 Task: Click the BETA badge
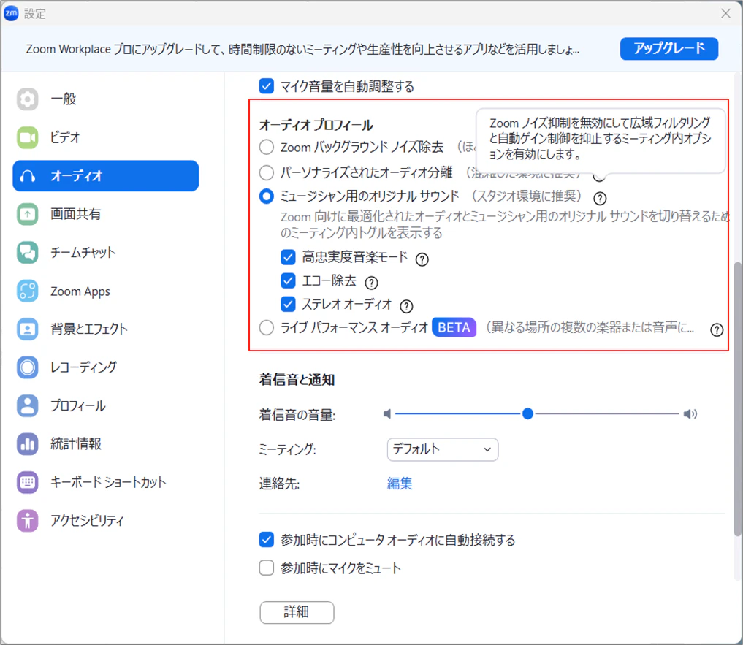(x=454, y=327)
